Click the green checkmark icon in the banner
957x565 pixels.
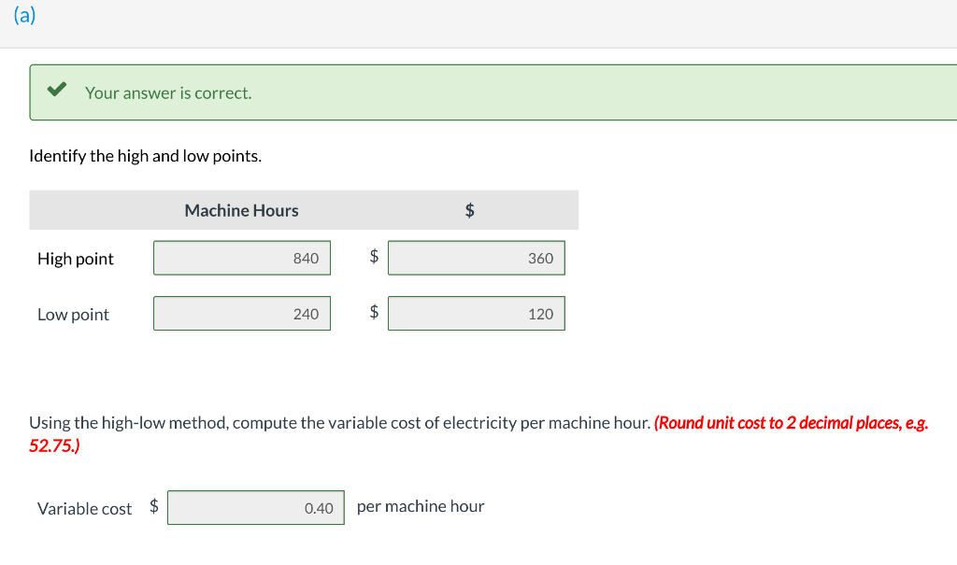56,90
